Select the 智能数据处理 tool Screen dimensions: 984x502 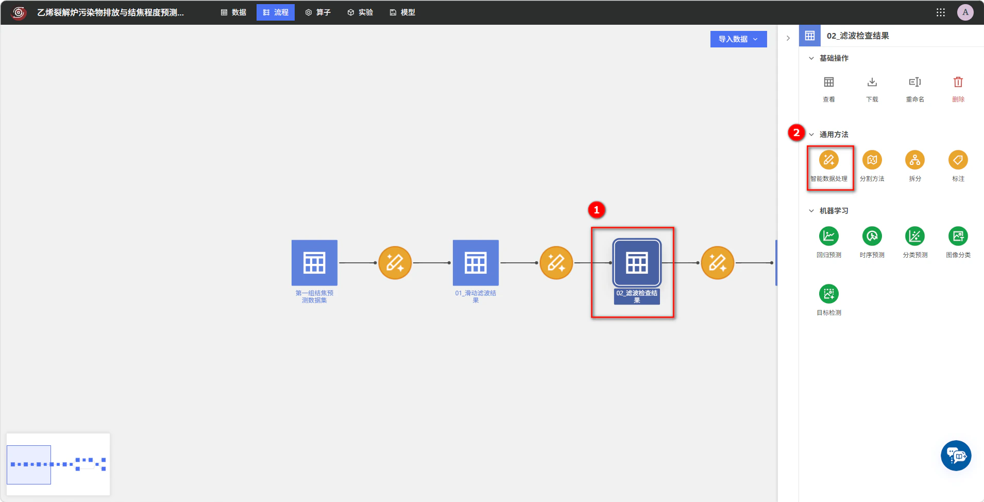click(829, 160)
